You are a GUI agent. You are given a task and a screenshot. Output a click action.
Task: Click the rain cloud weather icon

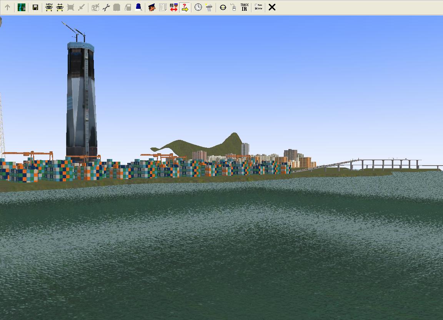pos(209,7)
